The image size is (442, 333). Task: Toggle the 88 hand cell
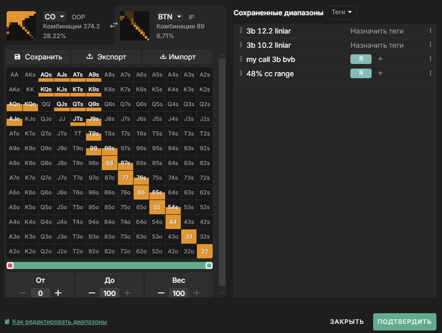(109, 163)
